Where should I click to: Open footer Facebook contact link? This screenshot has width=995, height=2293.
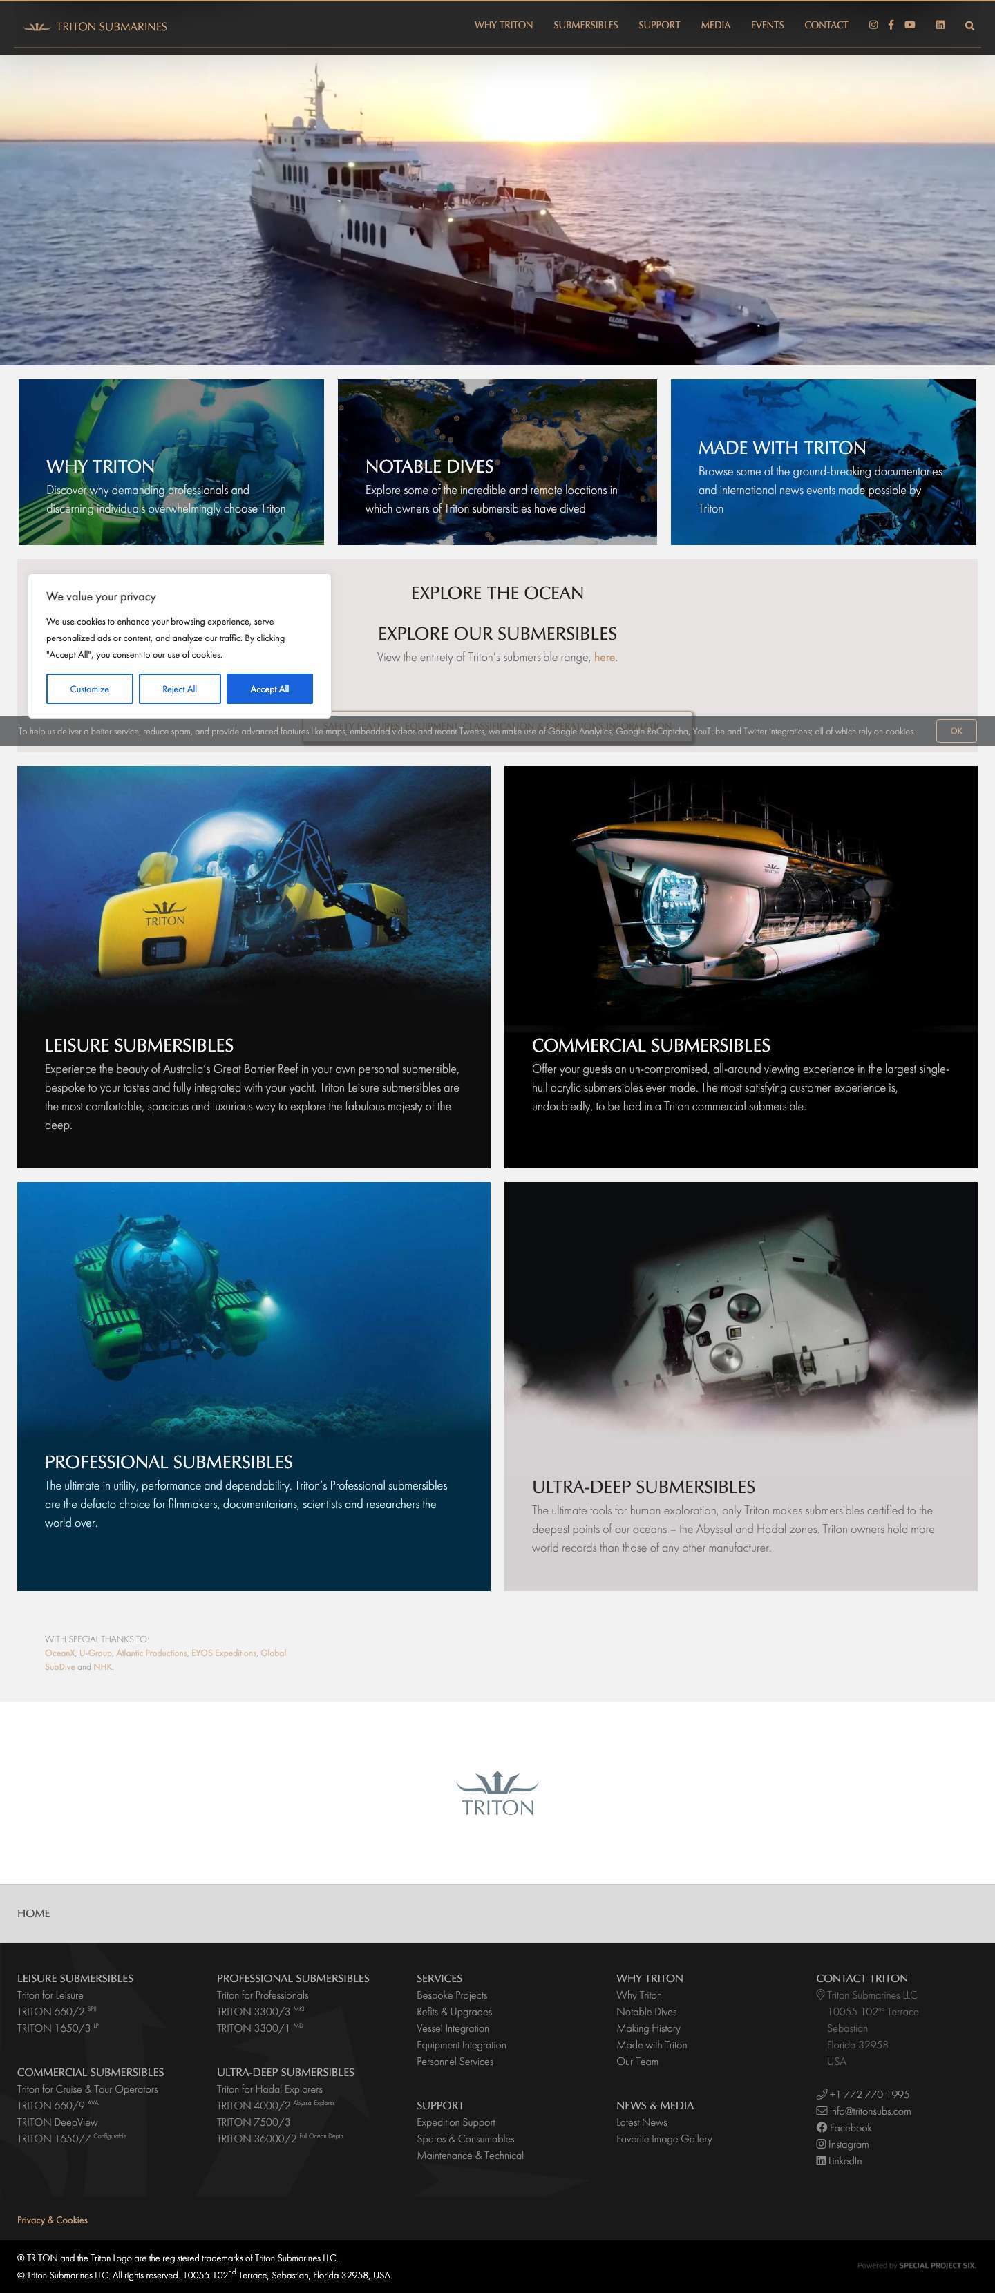pos(844,2127)
